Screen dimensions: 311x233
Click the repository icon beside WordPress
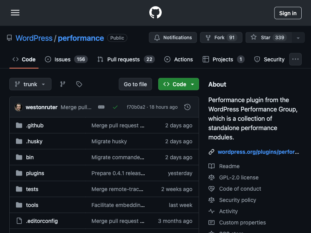point(9,38)
